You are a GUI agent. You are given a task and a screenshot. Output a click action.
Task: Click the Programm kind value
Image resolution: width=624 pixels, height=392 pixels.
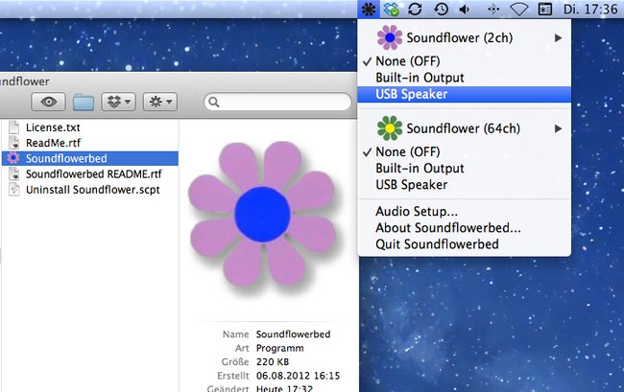[279, 348]
